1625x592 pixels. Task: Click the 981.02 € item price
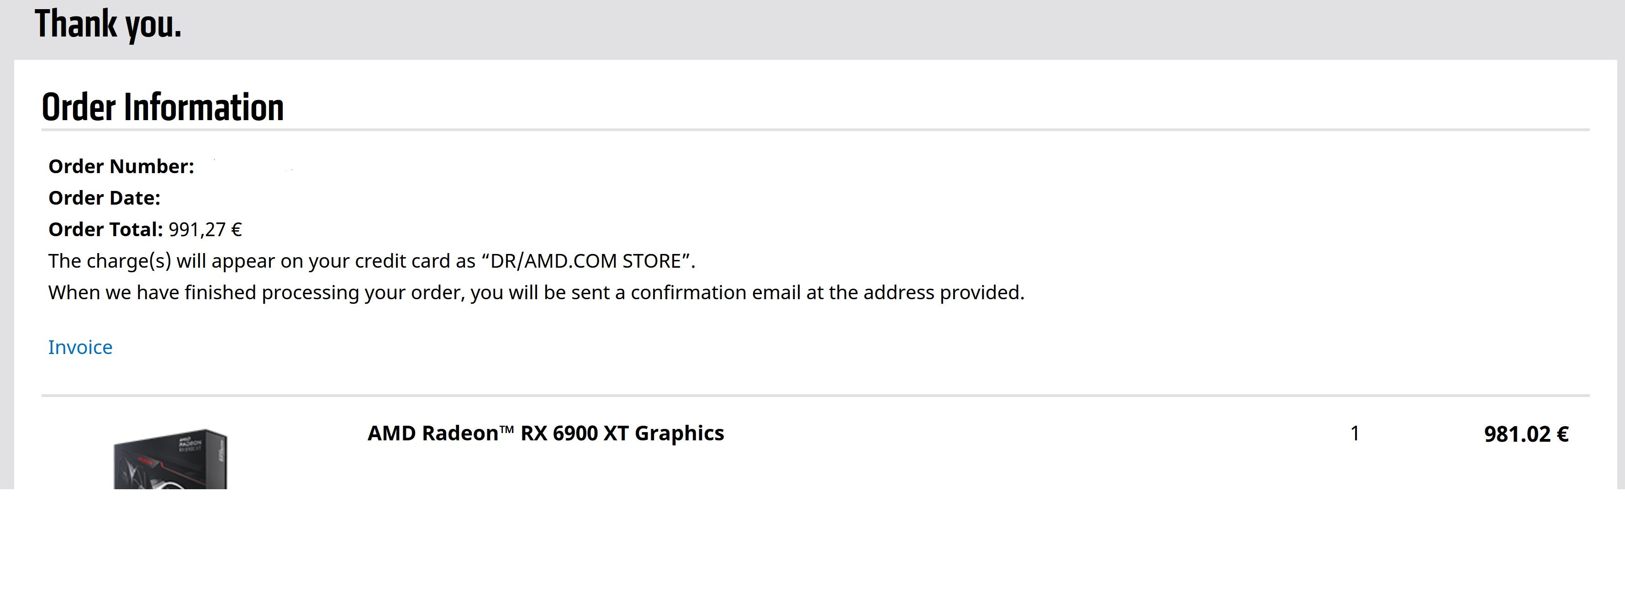tap(1526, 434)
